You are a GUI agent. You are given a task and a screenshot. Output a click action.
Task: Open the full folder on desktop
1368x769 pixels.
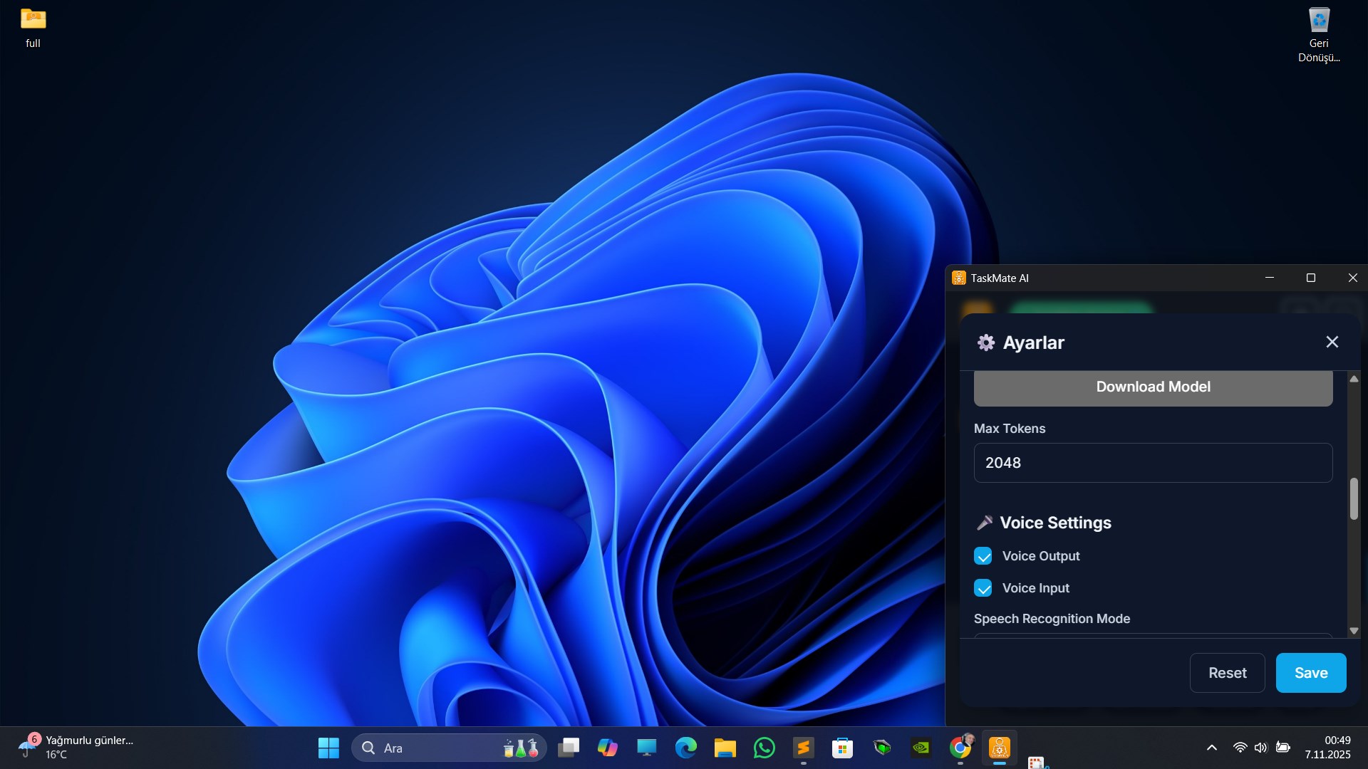pos(33,28)
